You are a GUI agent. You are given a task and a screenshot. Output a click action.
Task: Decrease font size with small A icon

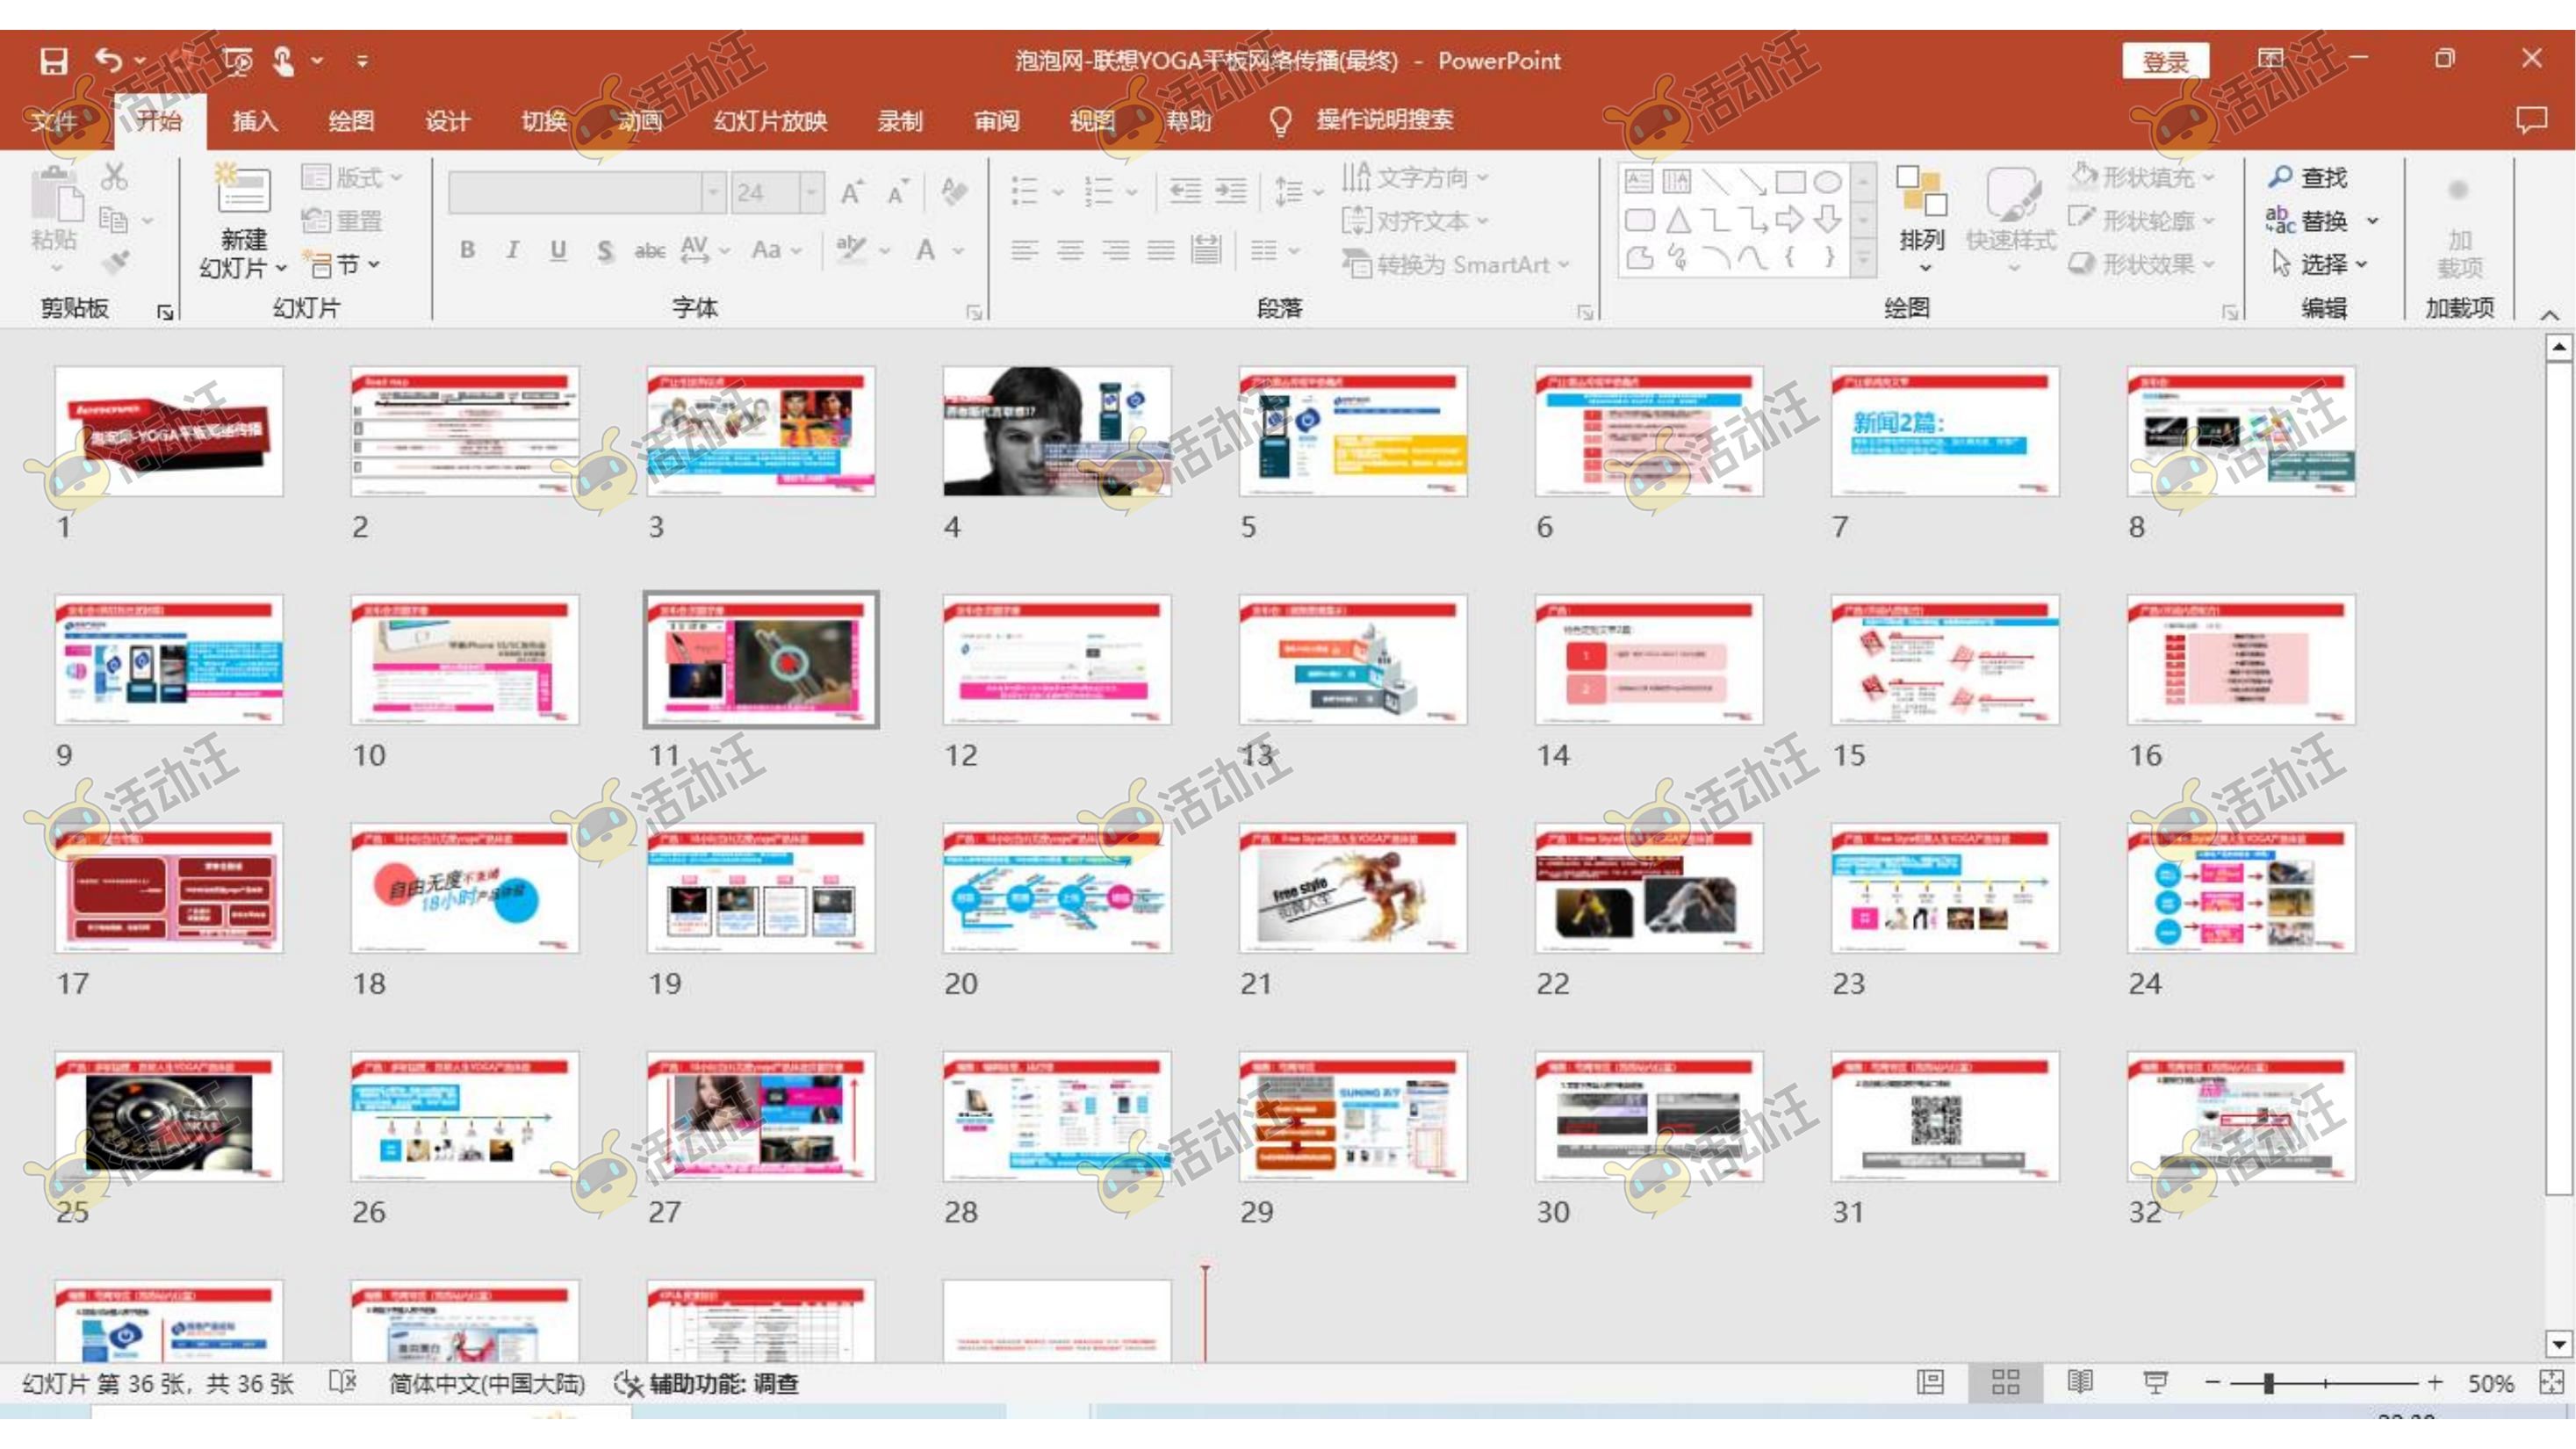[897, 192]
